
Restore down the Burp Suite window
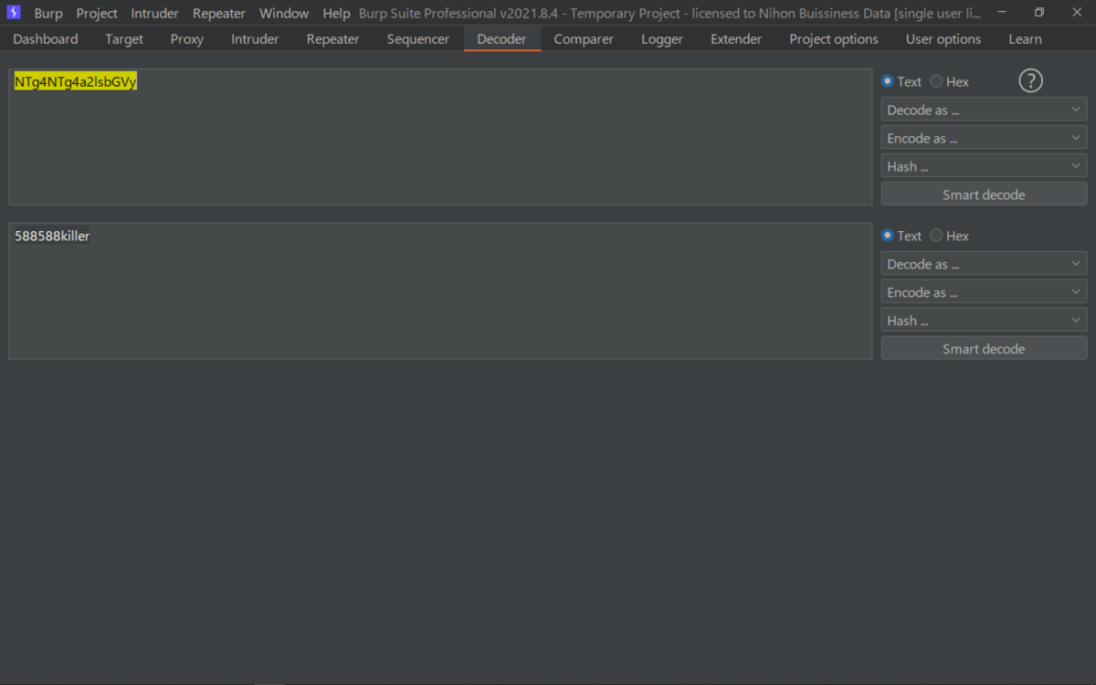(x=1039, y=13)
